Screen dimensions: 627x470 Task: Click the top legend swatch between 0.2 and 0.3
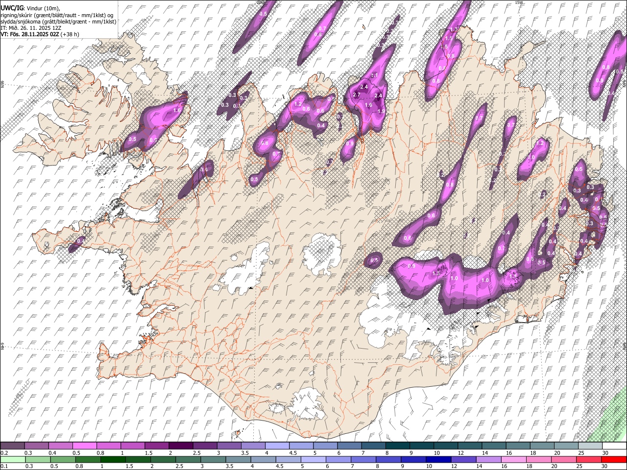(x=12, y=446)
